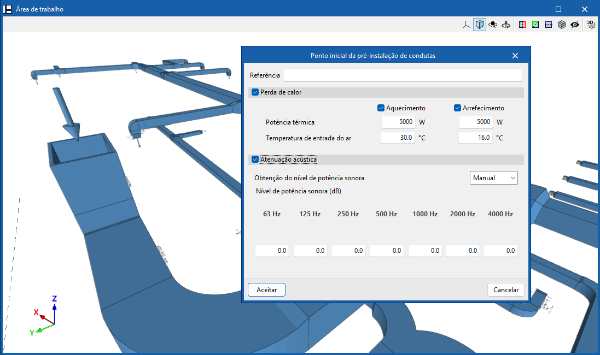Image resolution: width=600 pixels, height=355 pixels.
Task: Select the orbit around sphere icon
Action: click(x=493, y=25)
